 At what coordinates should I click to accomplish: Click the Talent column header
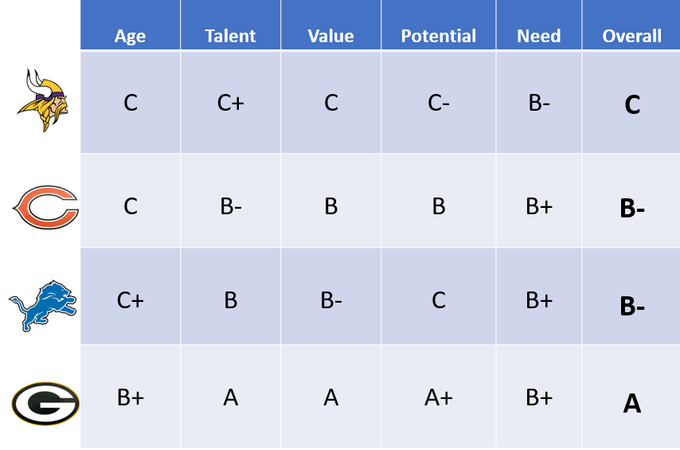(230, 36)
